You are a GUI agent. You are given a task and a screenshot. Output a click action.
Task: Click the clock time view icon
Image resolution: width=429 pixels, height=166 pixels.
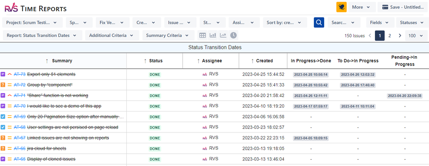tap(233, 35)
